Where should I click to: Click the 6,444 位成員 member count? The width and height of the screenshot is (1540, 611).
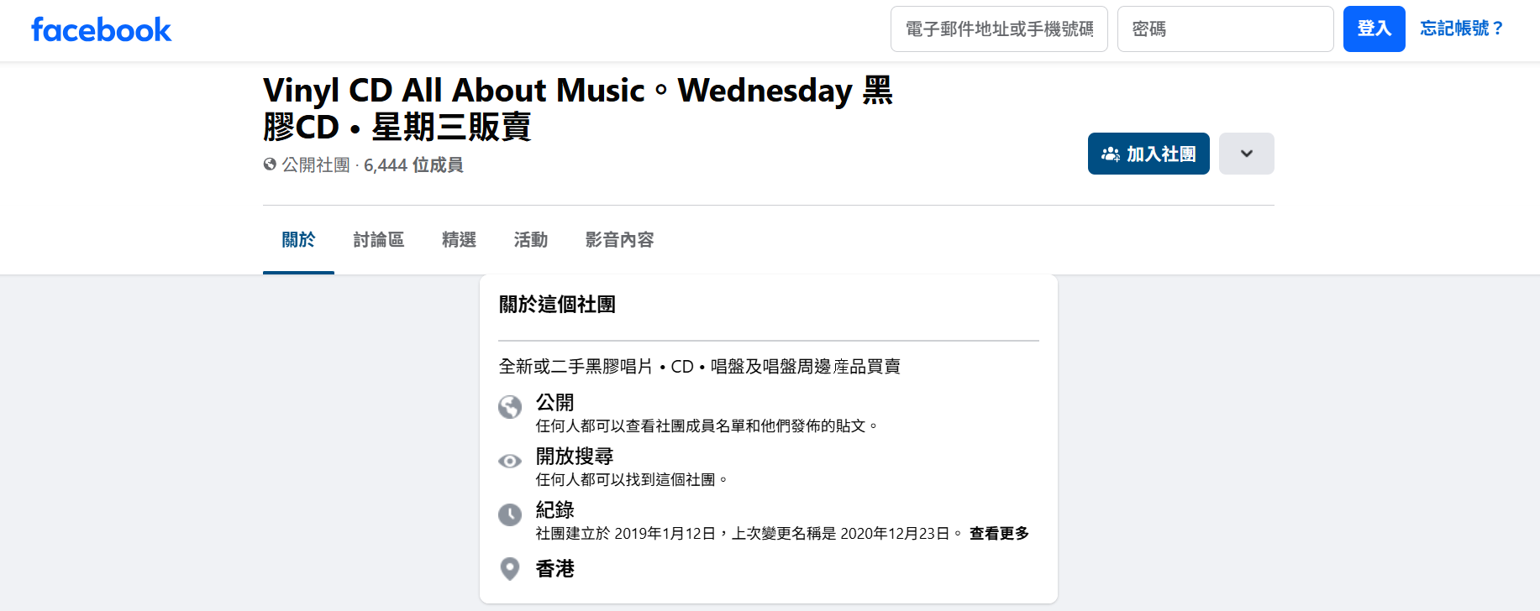(x=413, y=165)
